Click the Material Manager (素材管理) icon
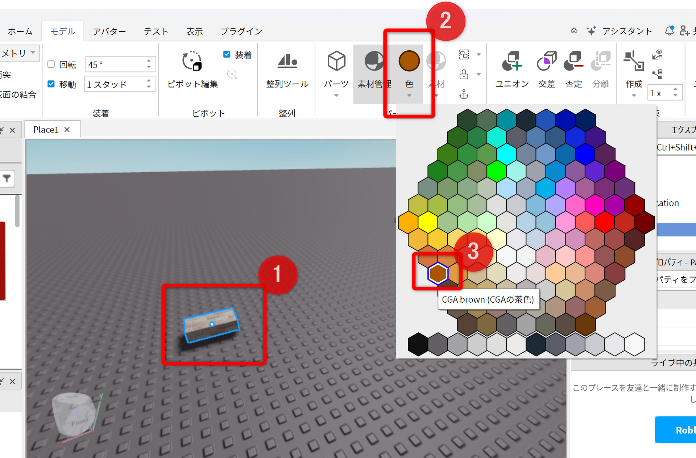 click(374, 61)
